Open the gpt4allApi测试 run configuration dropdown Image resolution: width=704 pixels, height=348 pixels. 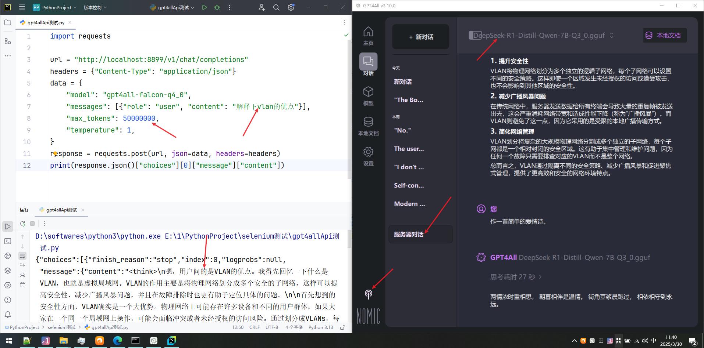[172, 7]
